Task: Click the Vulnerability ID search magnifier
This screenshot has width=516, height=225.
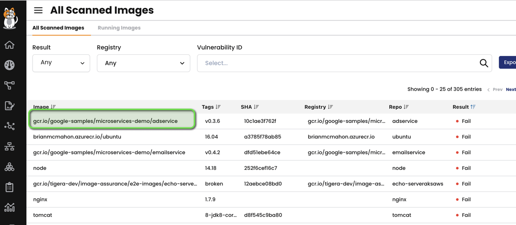Action: (x=484, y=63)
